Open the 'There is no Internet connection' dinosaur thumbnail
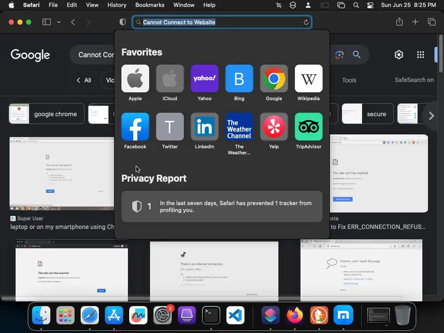This screenshot has width=444, height=333. click(214, 271)
